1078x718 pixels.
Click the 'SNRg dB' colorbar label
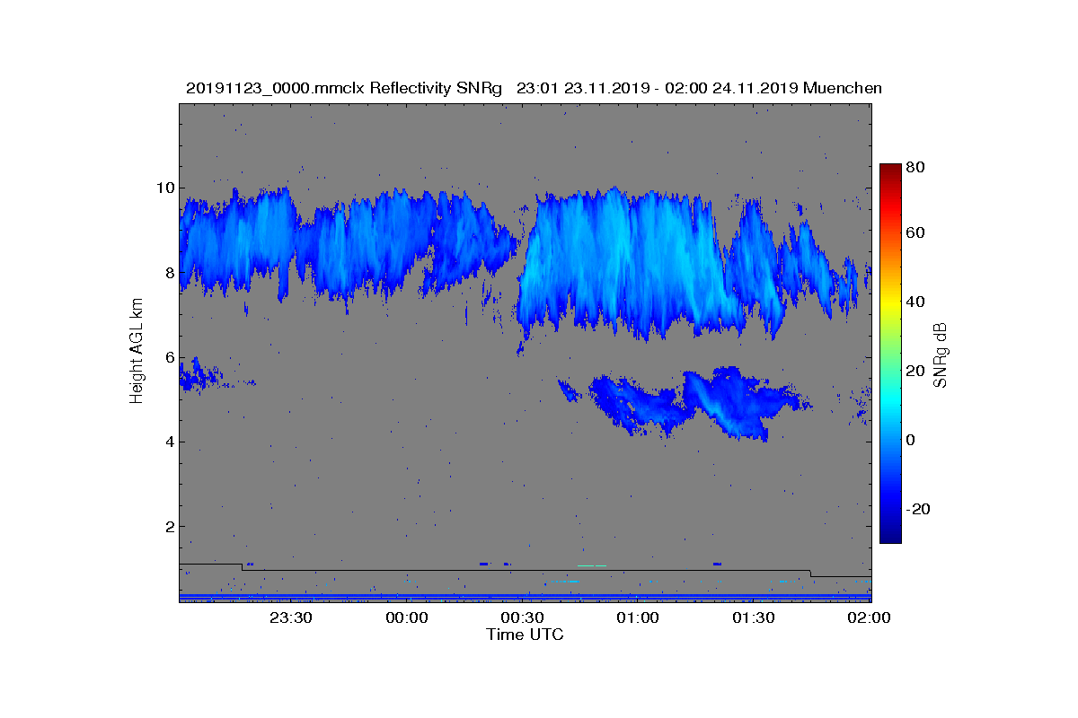click(941, 356)
